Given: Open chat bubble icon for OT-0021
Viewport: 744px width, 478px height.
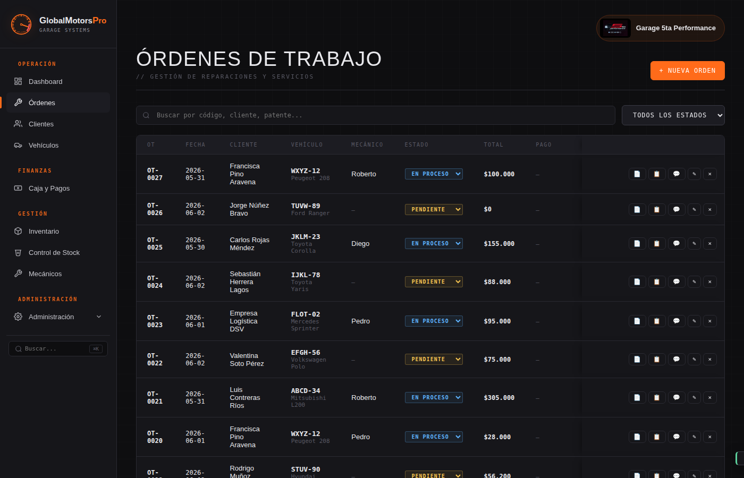Looking at the screenshot, I should tap(677, 397).
